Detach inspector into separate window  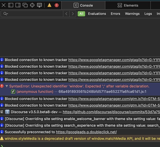tap(25, 5)
